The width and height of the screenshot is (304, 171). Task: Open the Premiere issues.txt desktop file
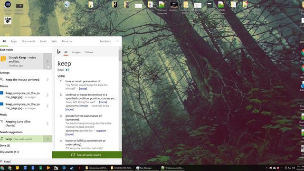pyautogui.click(x=162, y=8)
